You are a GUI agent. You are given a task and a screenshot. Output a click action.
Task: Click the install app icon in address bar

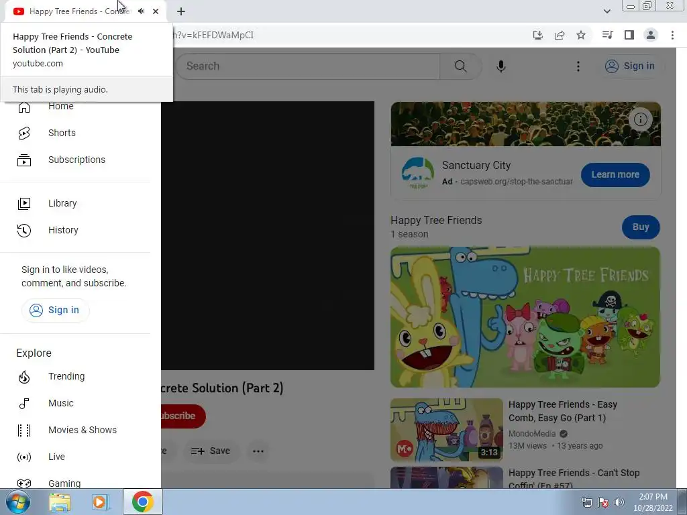click(538, 35)
